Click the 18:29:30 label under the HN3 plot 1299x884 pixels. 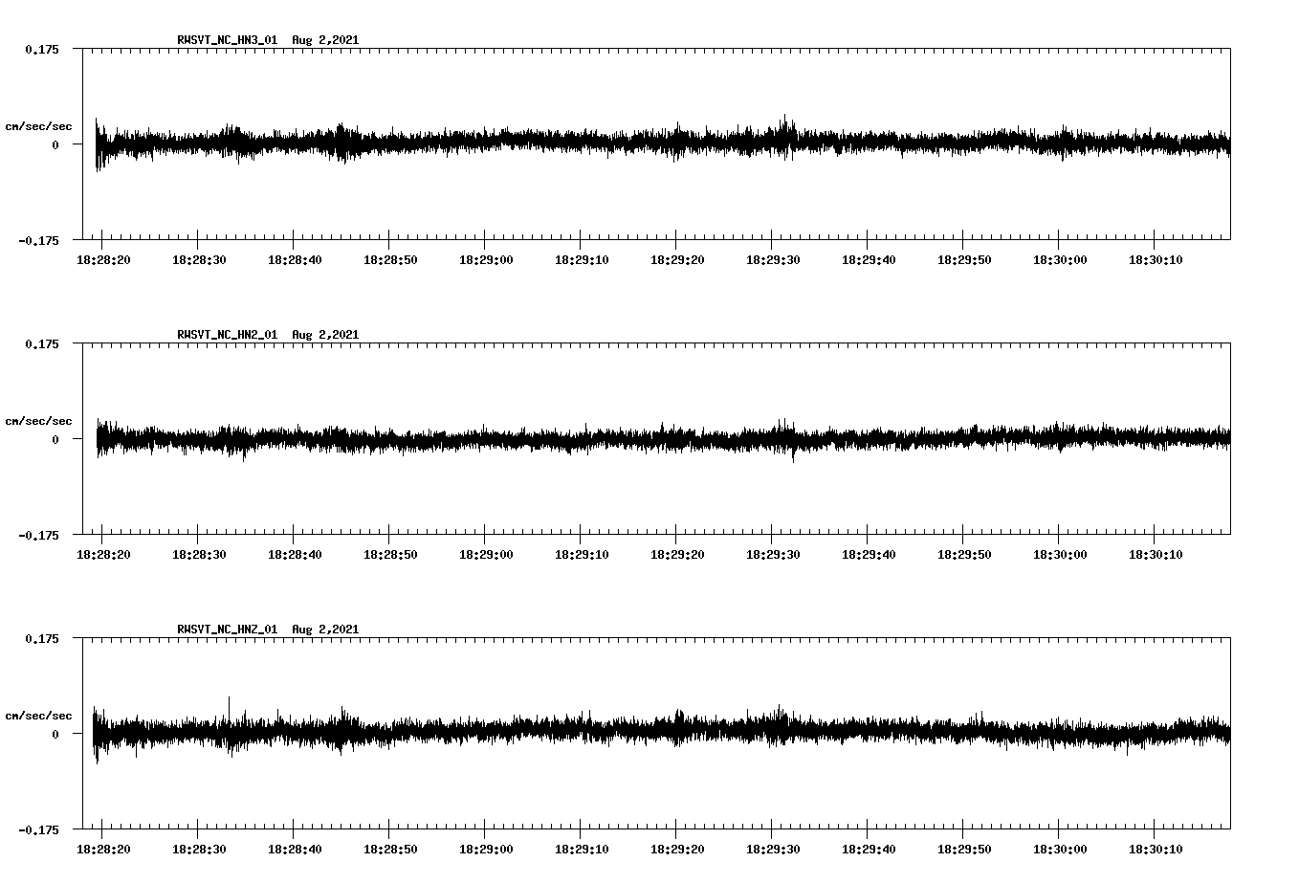tap(773, 260)
